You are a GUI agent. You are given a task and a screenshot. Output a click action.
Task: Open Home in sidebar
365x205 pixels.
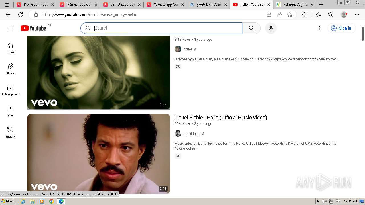10,48
